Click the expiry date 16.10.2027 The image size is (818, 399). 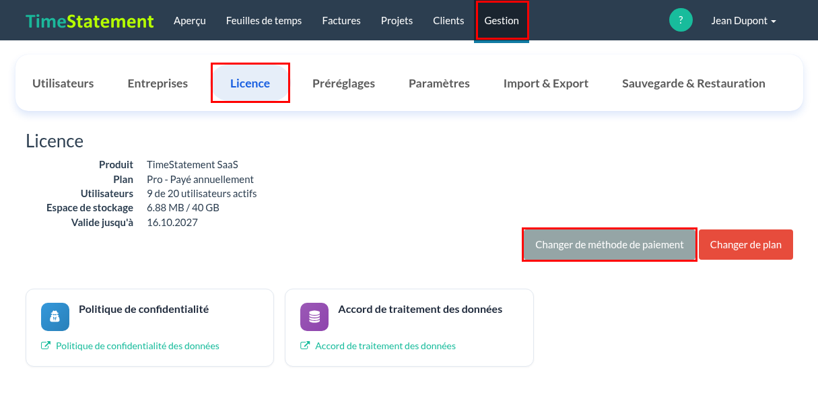pos(172,223)
